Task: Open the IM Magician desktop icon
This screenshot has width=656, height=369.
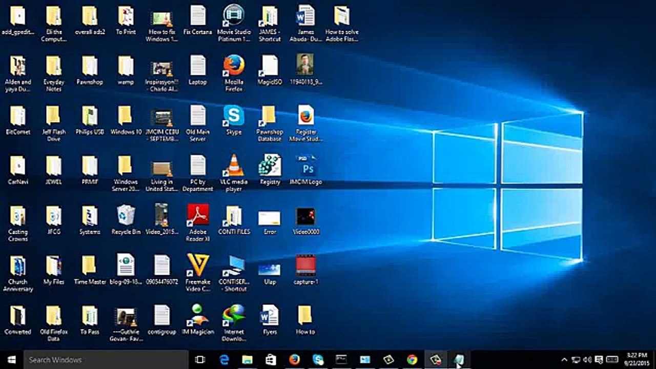Action: click(198, 320)
